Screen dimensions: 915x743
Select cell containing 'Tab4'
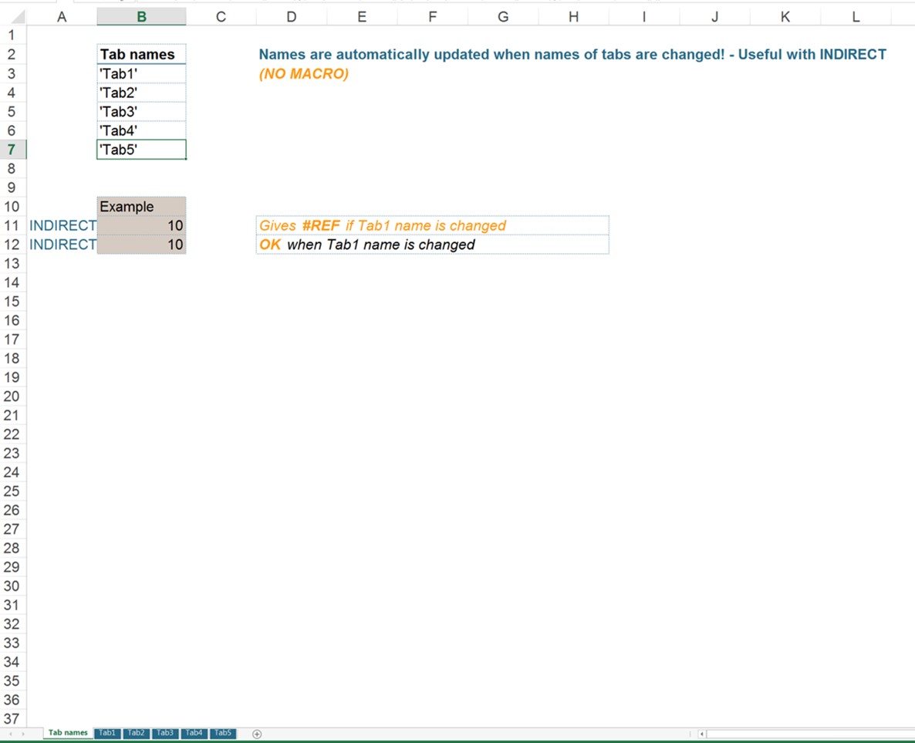tap(142, 130)
